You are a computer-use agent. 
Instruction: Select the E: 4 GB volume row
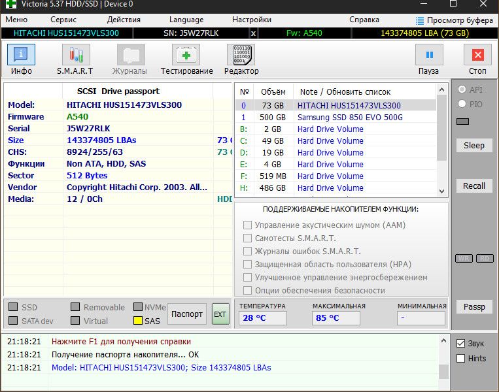coord(336,164)
